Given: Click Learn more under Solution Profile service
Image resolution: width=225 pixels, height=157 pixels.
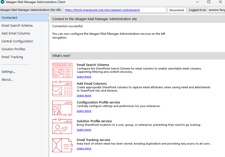Looking at the screenshot, I should (x=84, y=130).
